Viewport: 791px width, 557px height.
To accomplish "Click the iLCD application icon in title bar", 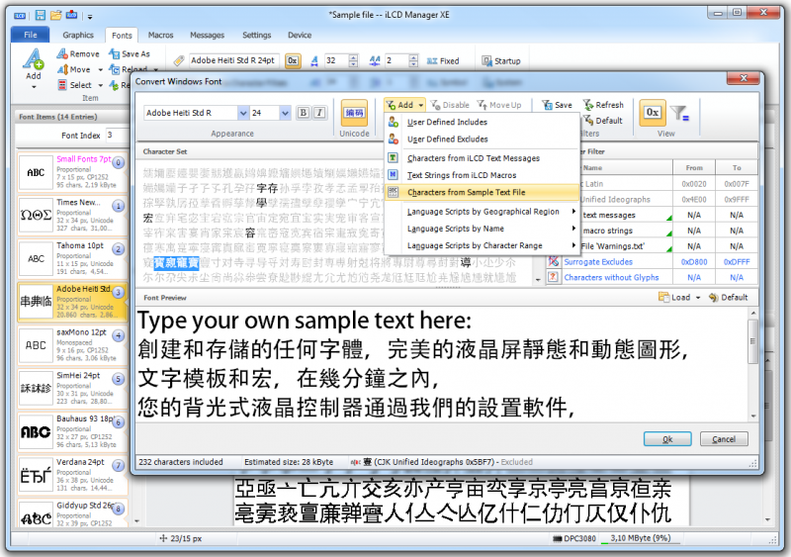I will tap(20, 16).
